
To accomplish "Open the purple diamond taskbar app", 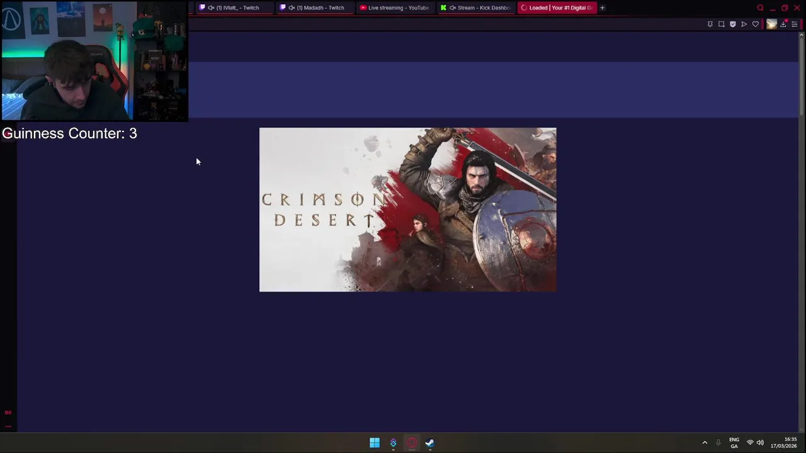I will coord(393,443).
